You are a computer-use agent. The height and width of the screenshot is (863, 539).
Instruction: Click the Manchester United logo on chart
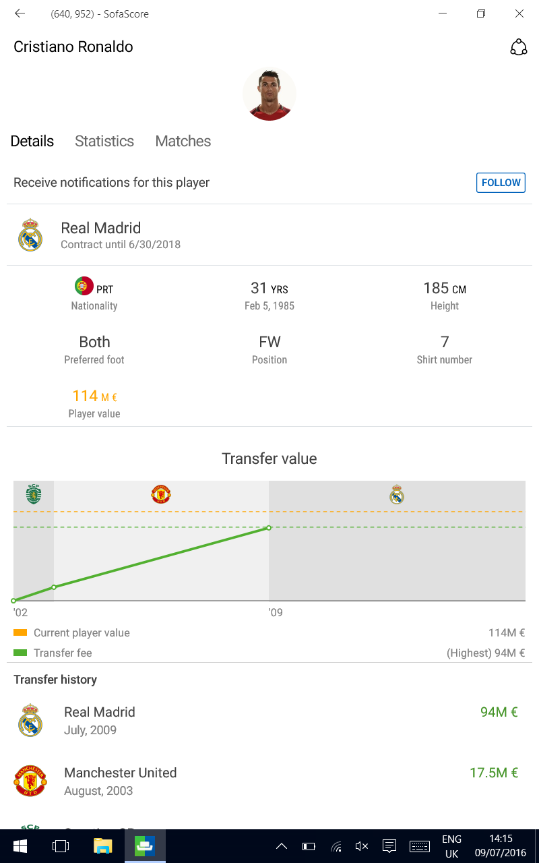[161, 494]
